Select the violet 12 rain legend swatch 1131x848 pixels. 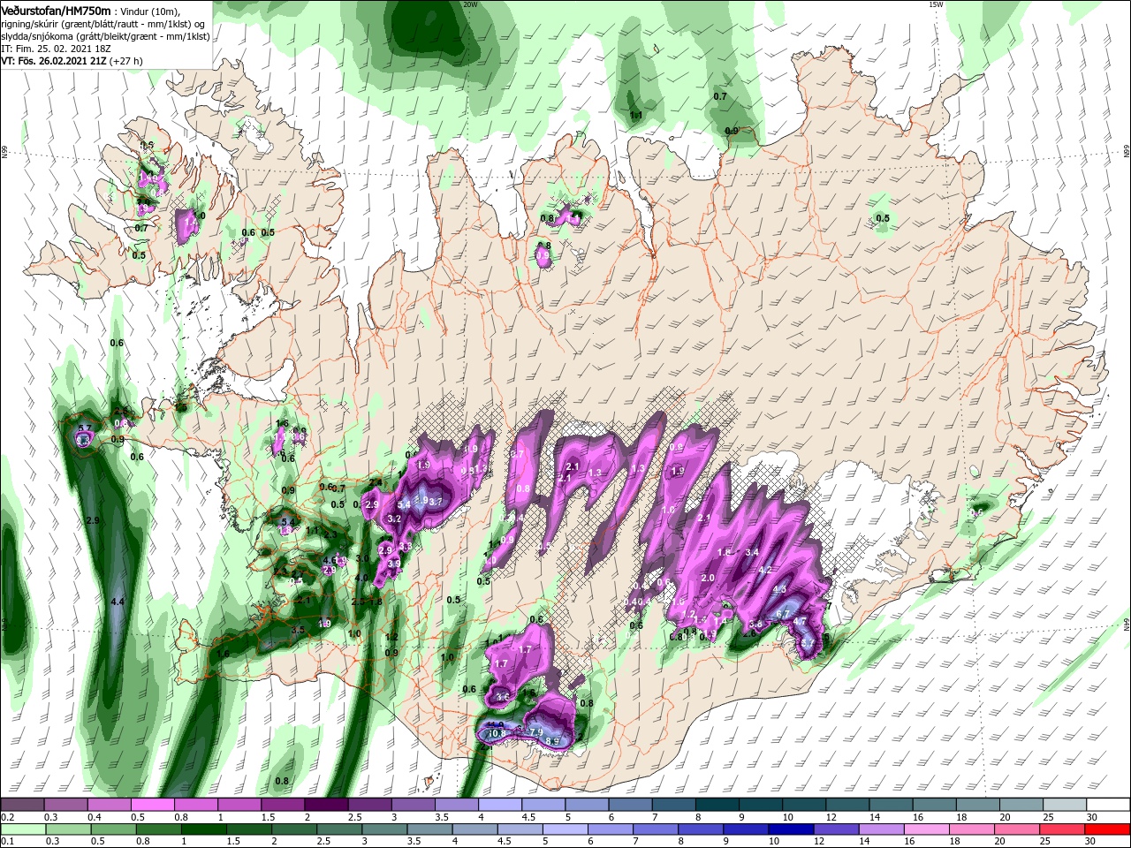tap(837, 829)
